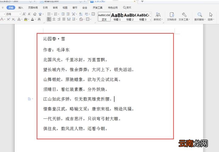Decrease paragraph indent
Image resolution: width=219 pixels, height=152 pixels.
tap(63, 14)
